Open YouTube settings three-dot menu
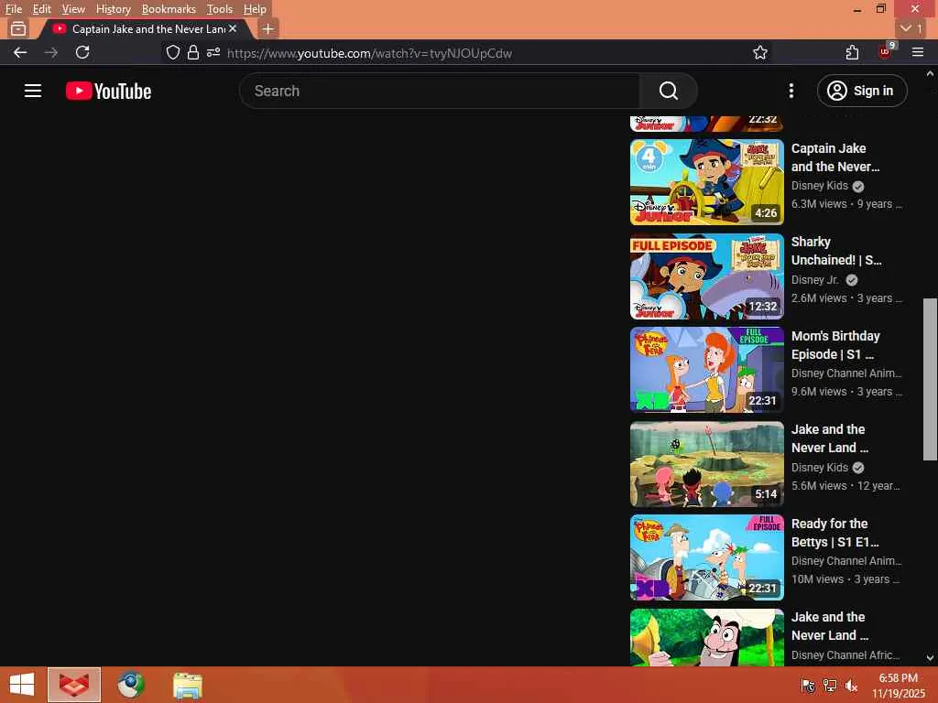This screenshot has width=938, height=703. tap(791, 91)
